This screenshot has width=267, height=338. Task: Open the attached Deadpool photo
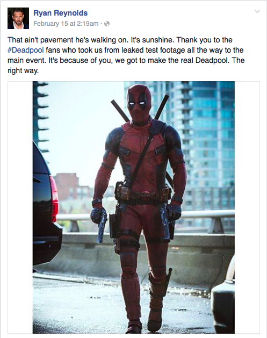[134, 207]
